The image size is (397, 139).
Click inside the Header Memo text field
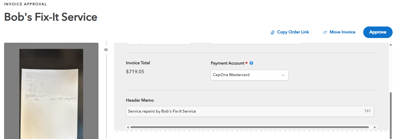tap(250, 111)
